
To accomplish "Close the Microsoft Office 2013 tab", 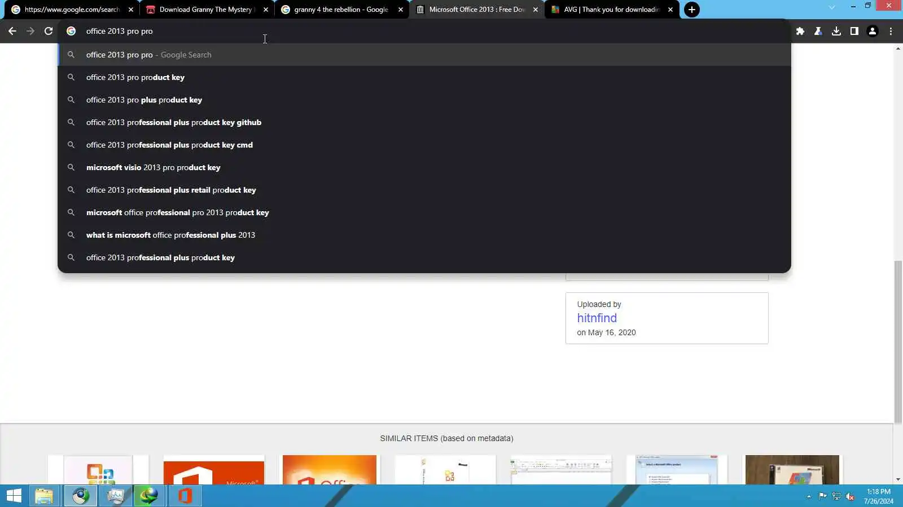I will pos(536,10).
